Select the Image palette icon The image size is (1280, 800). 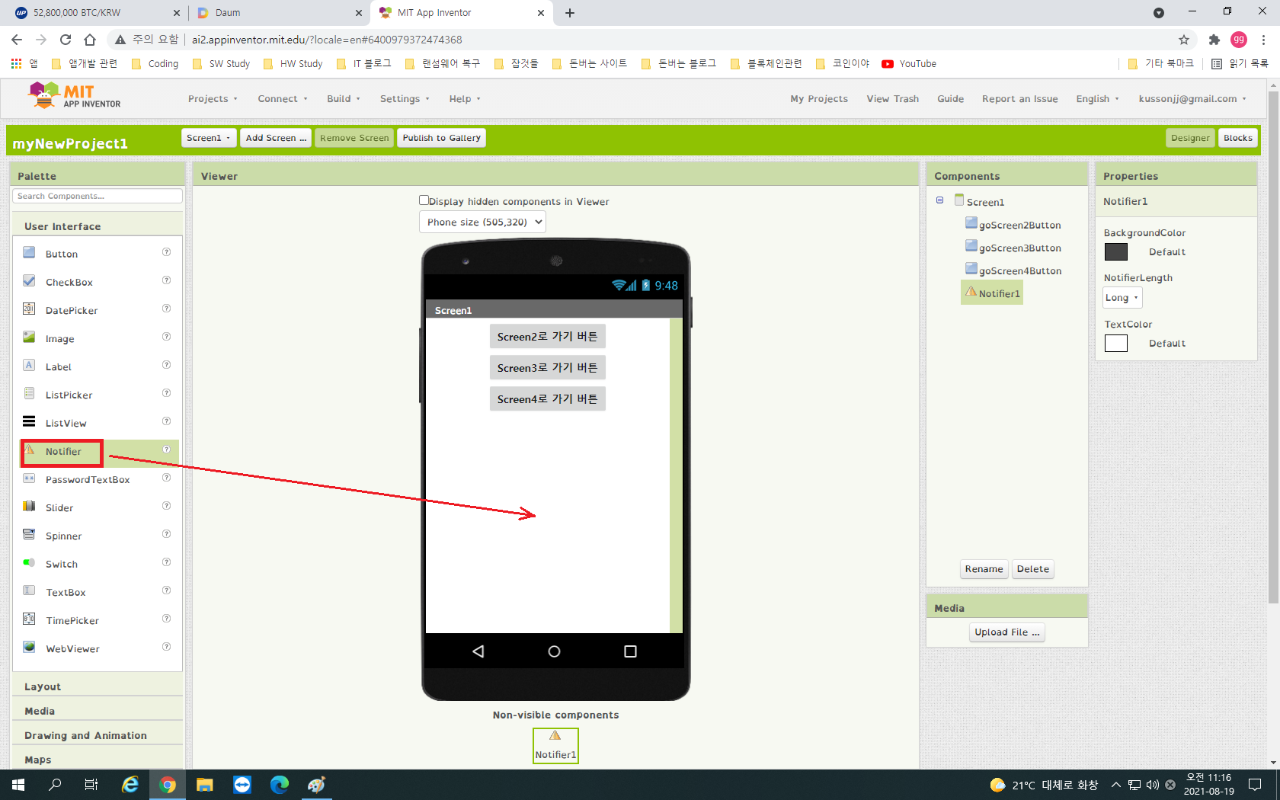29,337
